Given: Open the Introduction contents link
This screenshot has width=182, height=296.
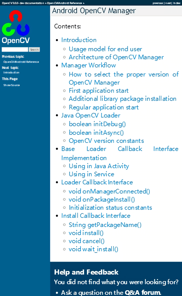Looking at the screenshot, I should pyautogui.click(x=79, y=40).
